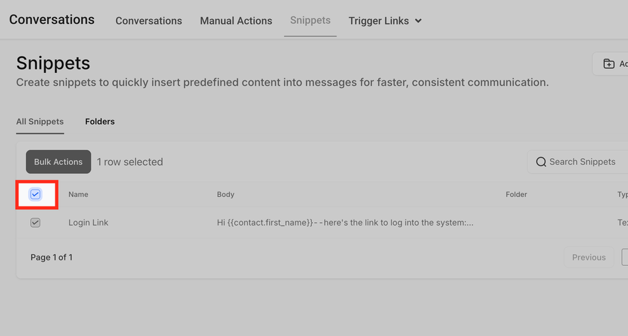This screenshot has width=628, height=336.
Task: Uncheck the Login Link row checkbox
Action: click(x=35, y=223)
